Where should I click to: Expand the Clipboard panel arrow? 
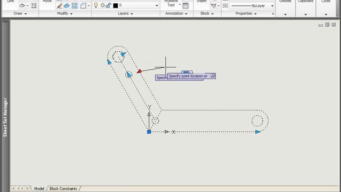point(305,14)
